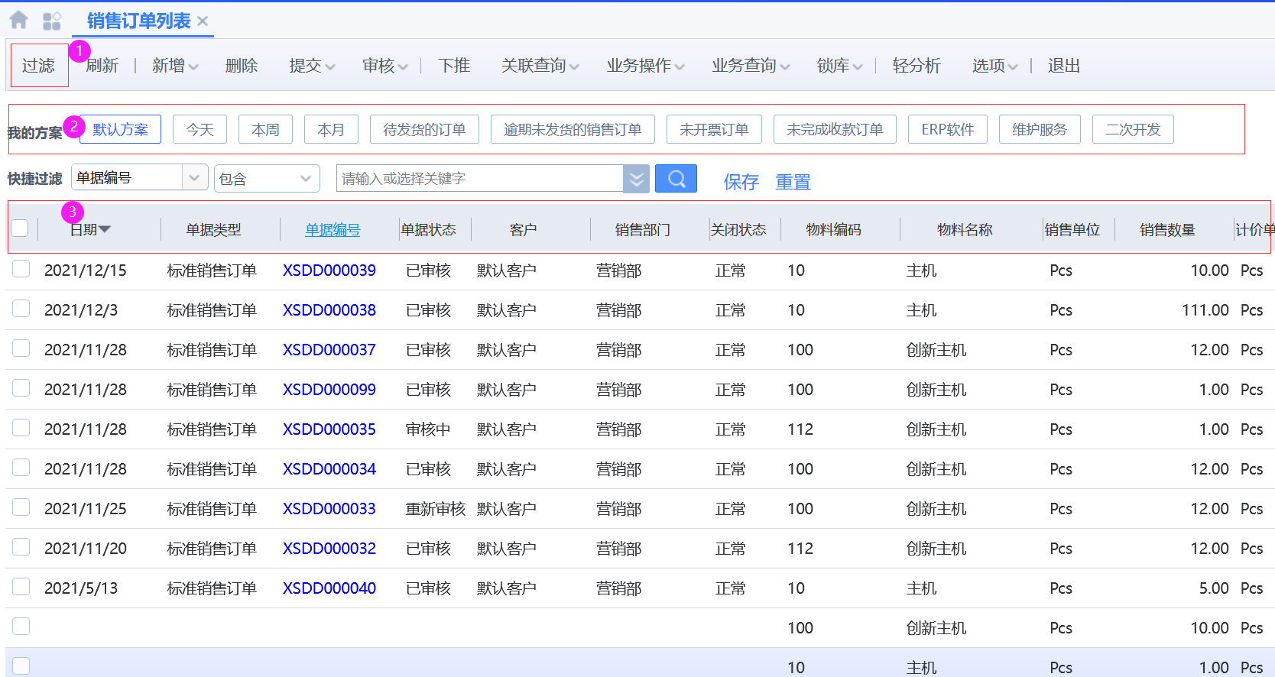Open the module grid menu icon
The height and width of the screenshot is (677, 1275).
click(x=52, y=21)
